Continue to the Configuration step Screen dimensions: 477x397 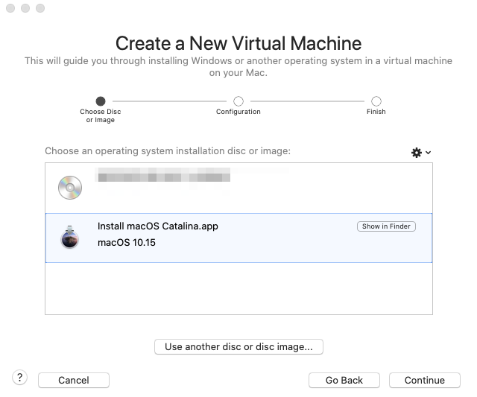(x=425, y=381)
